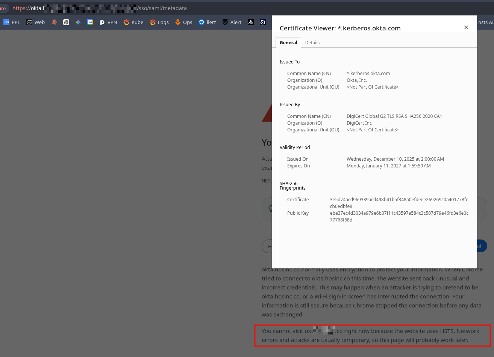The image size is (494, 357).
Task: Click the Claude starburst bookmark icon
Action: click(x=54, y=23)
